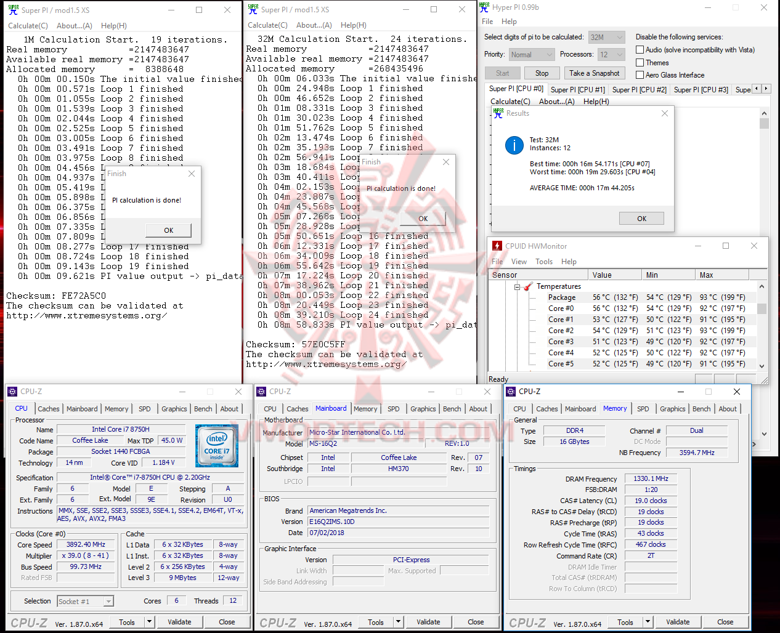Switch to Caches tab in CPU-Z CPU window
Viewport: 780px width, 633px height.
click(49, 409)
